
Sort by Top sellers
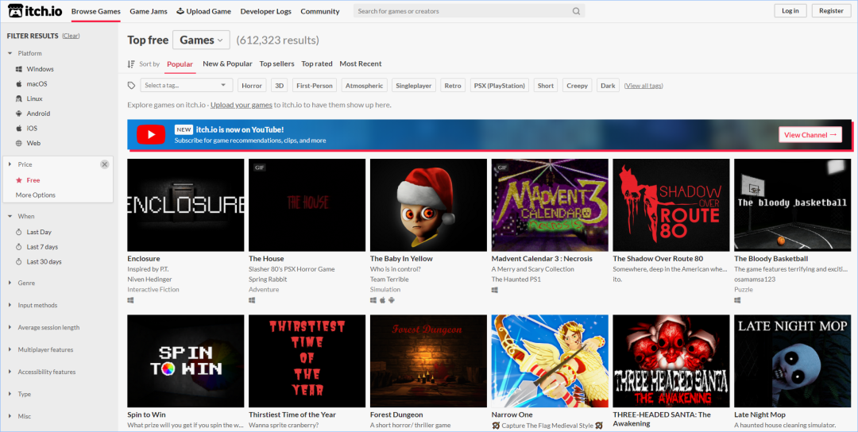coord(277,64)
